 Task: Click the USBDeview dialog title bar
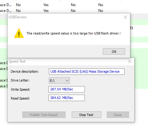tap(65, 17)
